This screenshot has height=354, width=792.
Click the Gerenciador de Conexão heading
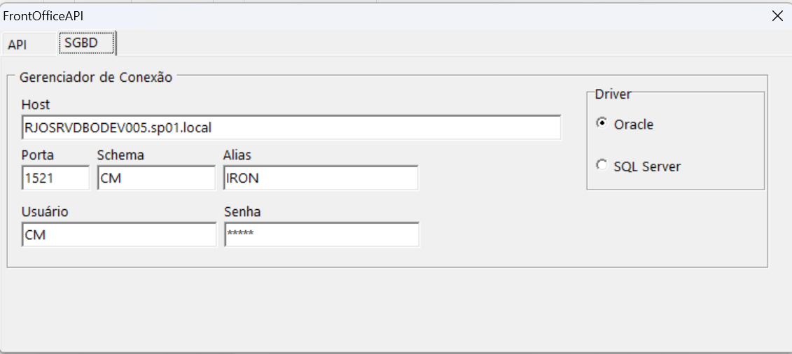point(96,77)
